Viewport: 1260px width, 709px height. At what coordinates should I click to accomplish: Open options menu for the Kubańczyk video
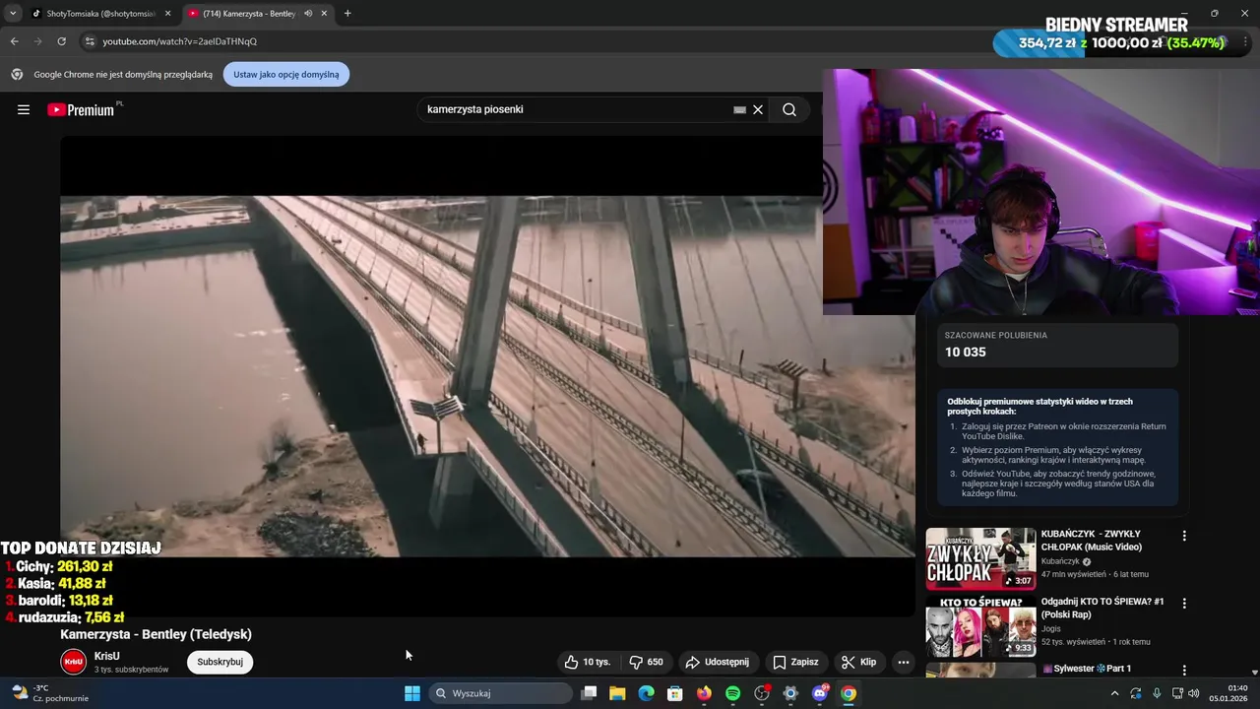(x=1184, y=536)
